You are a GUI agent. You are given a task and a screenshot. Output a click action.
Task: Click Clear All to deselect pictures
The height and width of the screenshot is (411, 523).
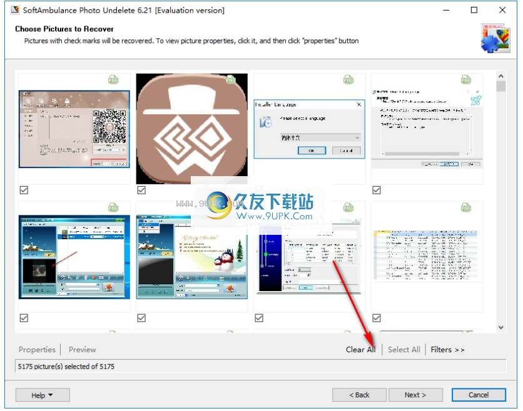click(x=360, y=349)
